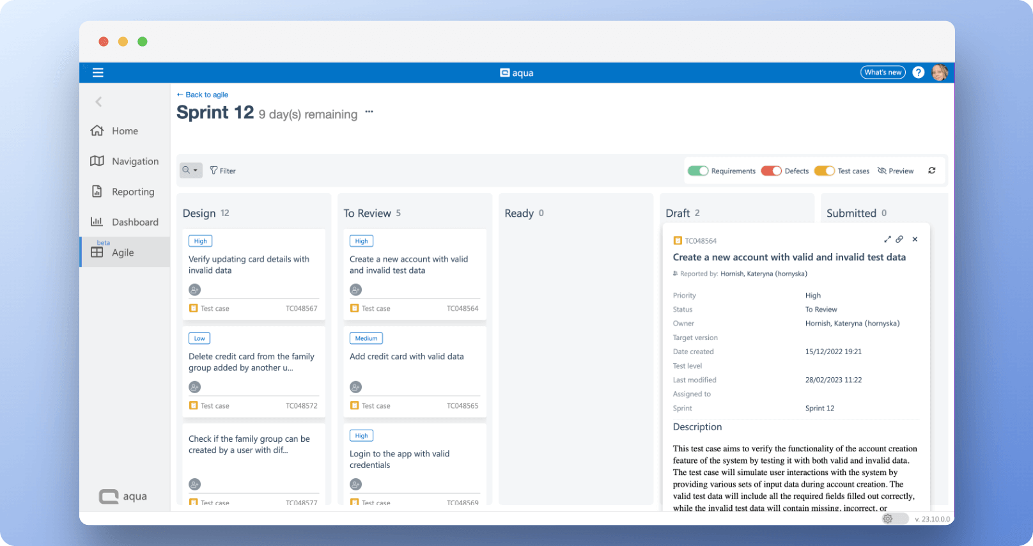Open the search dropdown in toolbar

coord(190,170)
